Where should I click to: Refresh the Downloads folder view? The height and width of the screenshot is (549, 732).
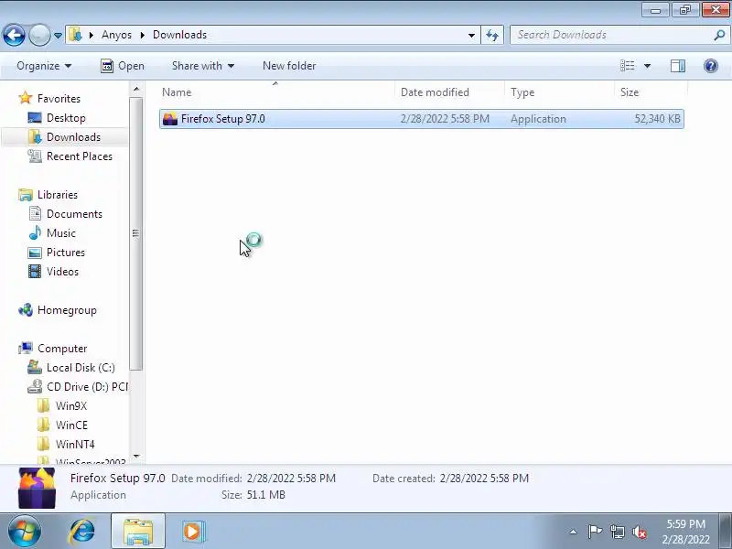[492, 35]
